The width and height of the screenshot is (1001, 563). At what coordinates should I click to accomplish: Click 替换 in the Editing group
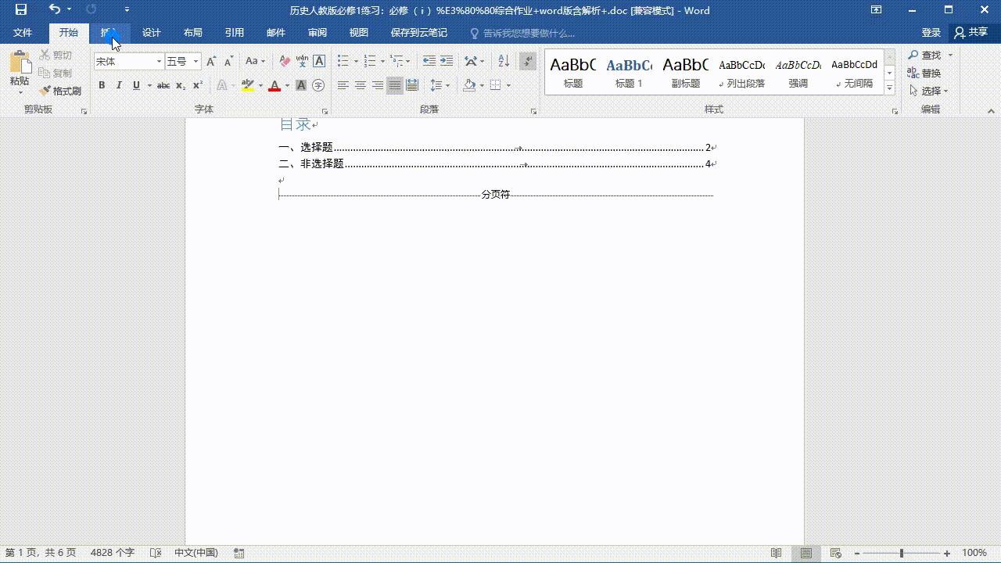click(x=929, y=72)
